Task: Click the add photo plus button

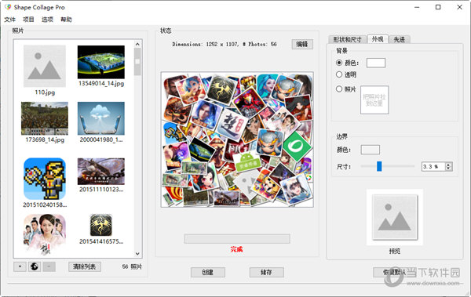Action: [20, 266]
